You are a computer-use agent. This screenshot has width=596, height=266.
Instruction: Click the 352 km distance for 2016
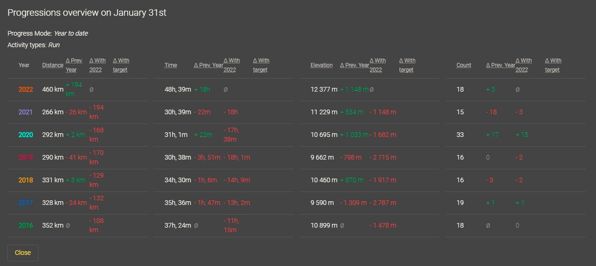coord(52,225)
